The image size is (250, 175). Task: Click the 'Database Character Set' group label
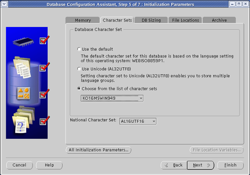98,30
